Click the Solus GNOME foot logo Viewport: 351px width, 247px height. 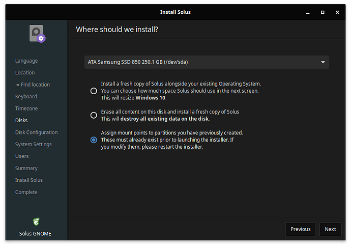pyautogui.click(x=36, y=222)
